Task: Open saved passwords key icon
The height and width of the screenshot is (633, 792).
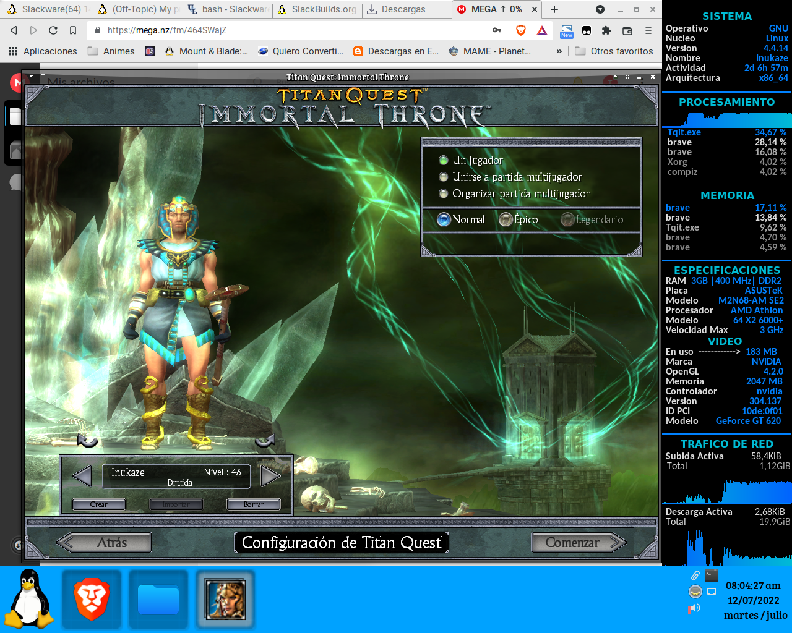Action: click(x=497, y=30)
